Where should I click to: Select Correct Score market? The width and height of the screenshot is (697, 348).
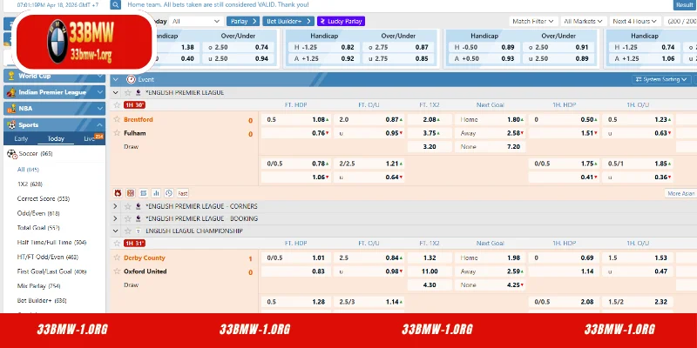(x=43, y=198)
